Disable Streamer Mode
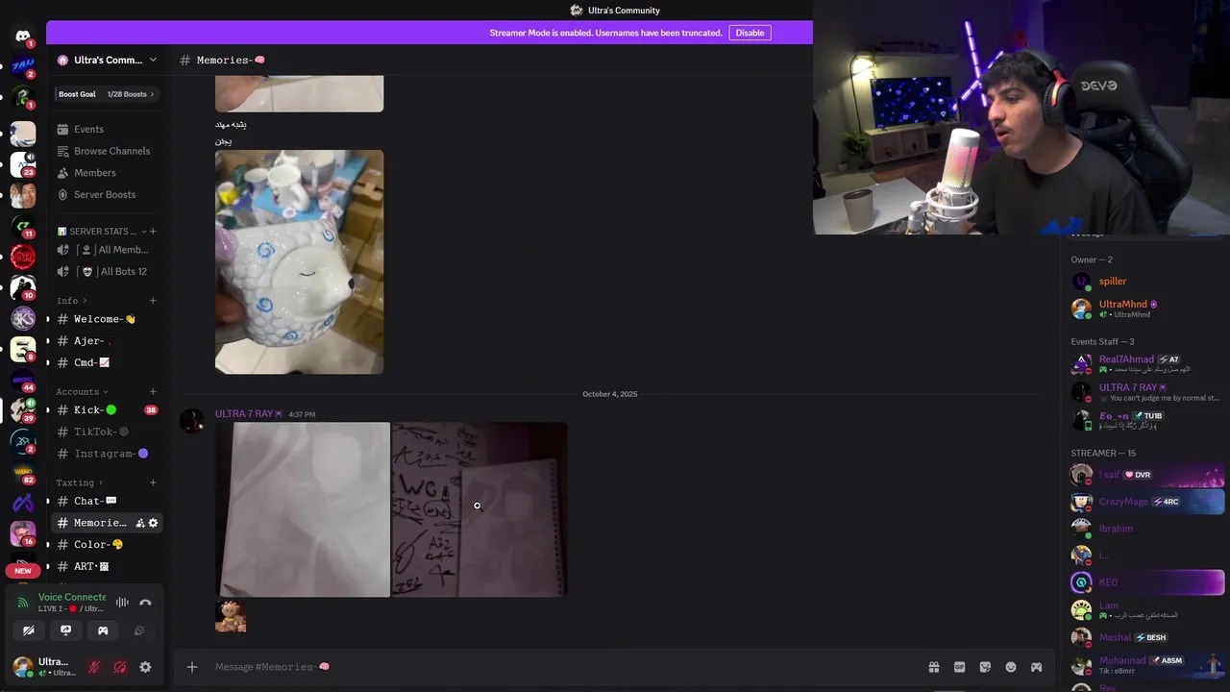 pyautogui.click(x=750, y=33)
